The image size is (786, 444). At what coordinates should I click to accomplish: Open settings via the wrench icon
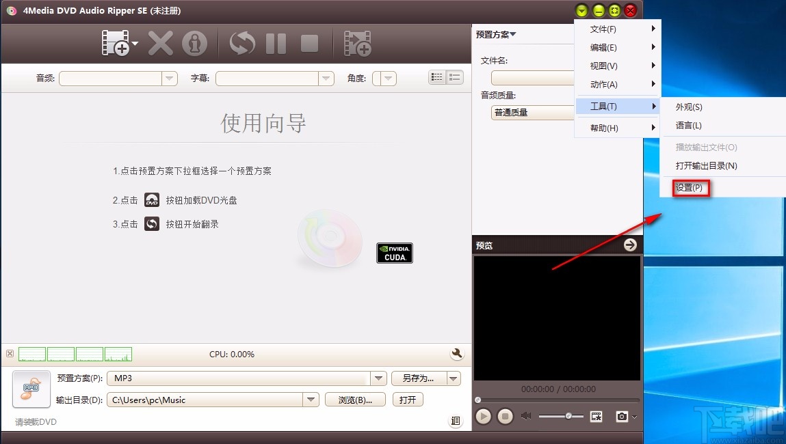pyautogui.click(x=457, y=353)
